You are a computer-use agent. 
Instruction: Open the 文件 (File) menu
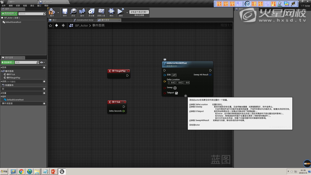click(5, 6)
